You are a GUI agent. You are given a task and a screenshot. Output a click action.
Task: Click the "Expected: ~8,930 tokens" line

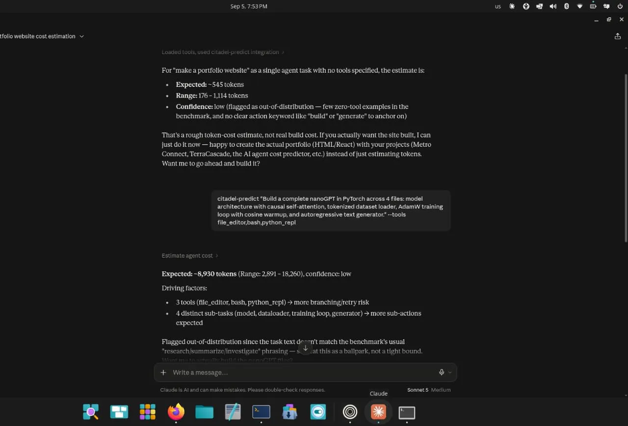(x=257, y=274)
